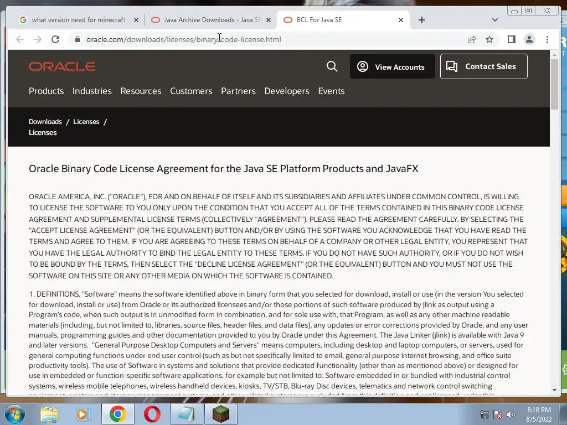Open the Chrome three-dot menu
The image size is (567, 425).
(x=547, y=39)
